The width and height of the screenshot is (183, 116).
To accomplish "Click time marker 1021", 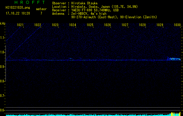I will (20, 25).
